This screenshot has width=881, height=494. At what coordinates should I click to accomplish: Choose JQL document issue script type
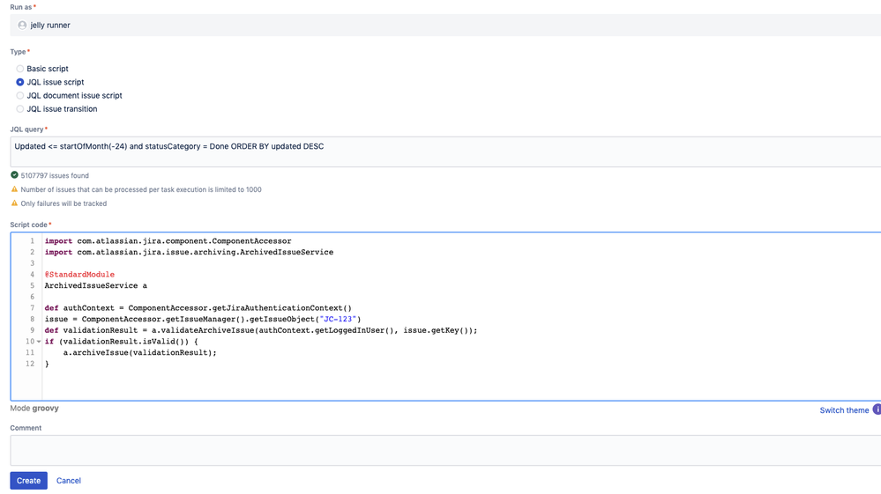(x=20, y=95)
